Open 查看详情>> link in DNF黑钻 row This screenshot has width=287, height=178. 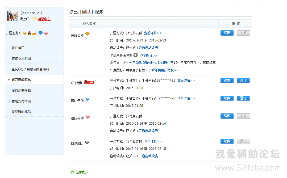click(x=153, y=141)
